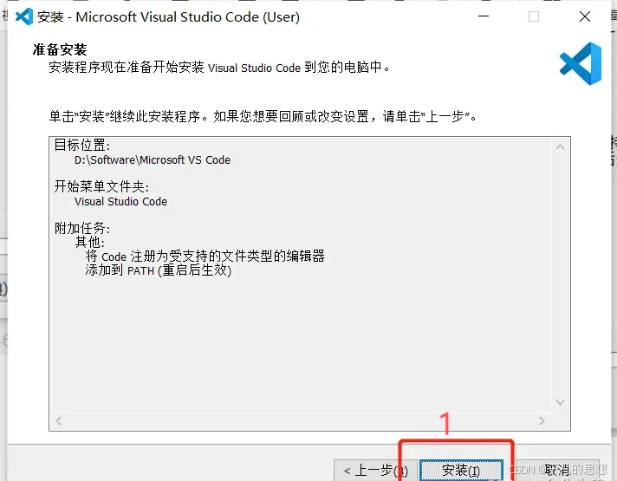Click the down arrow of summary scrollbar
Screen dimensions: 617x481
(561, 402)
